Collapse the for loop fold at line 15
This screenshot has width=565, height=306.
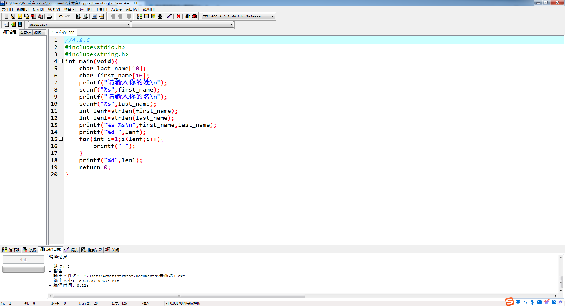coord(61,139)
